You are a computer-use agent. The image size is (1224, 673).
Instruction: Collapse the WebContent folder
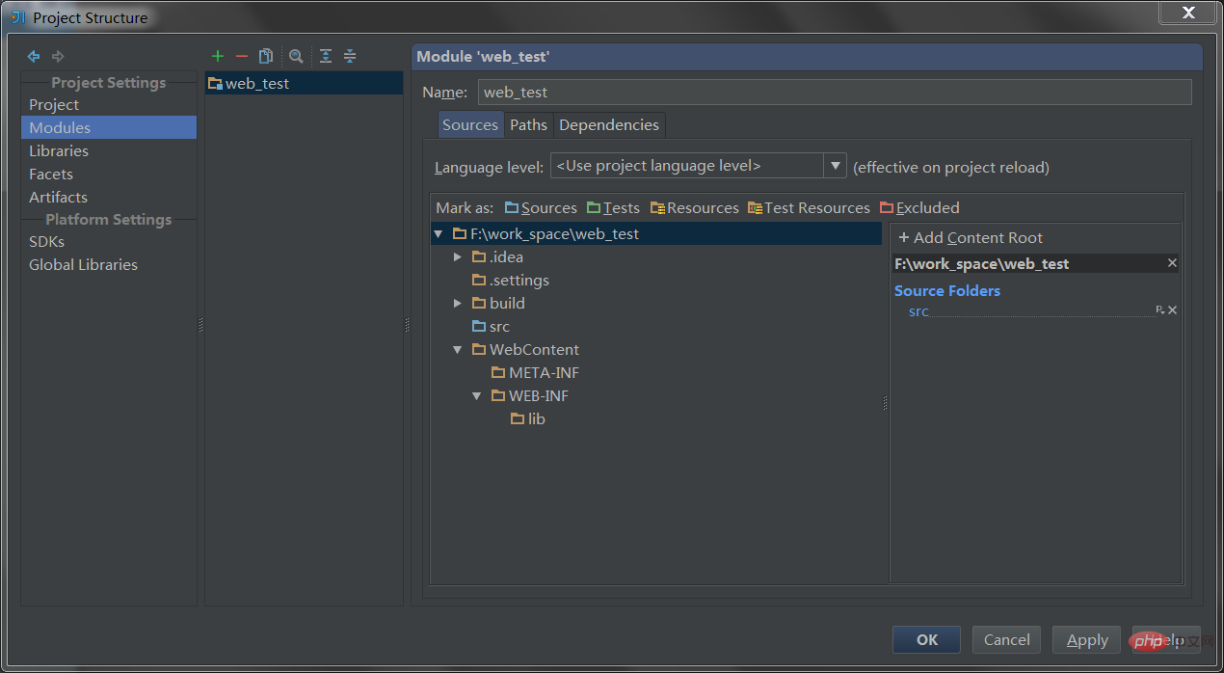point(458,349)
